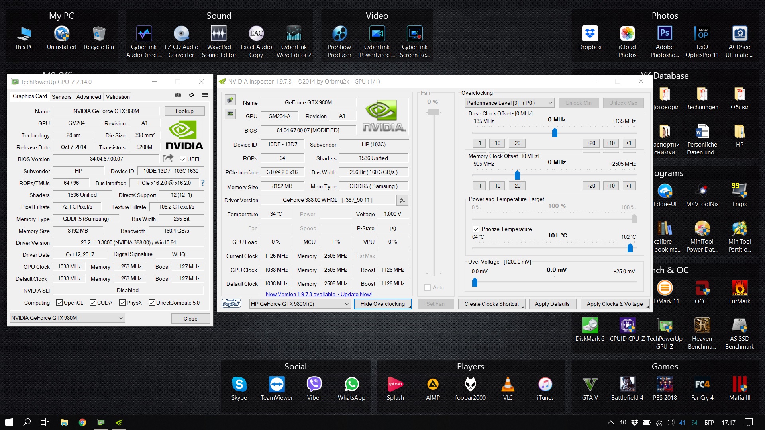Open GTA V desktop icon
Viewport: 765px width, 430px height.
pos(590,389)
